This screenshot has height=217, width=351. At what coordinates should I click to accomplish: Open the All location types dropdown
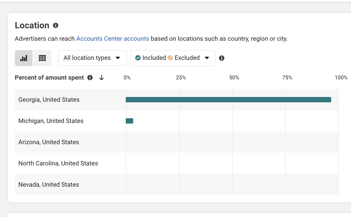92,58
